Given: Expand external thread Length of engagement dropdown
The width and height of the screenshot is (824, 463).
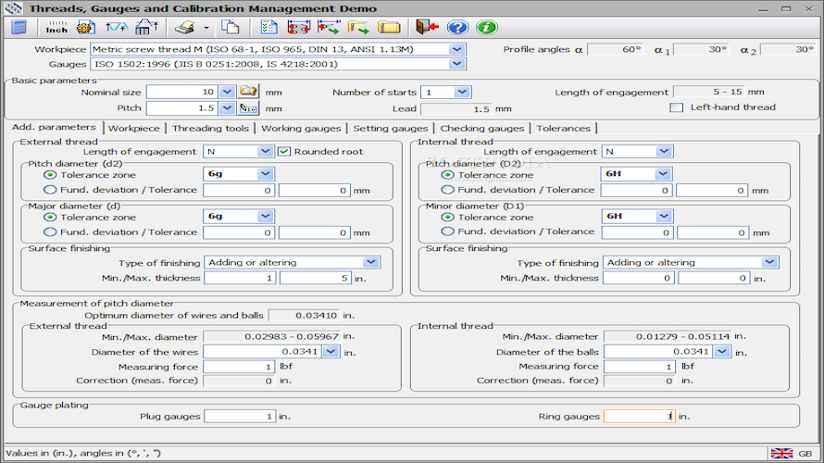Looking at the screenshot, I should pos(265,151).
